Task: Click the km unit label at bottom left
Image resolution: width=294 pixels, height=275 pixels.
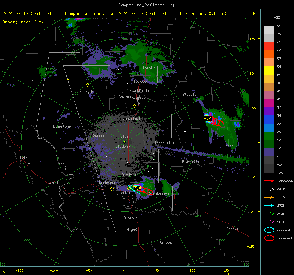Action: (5, 271)
